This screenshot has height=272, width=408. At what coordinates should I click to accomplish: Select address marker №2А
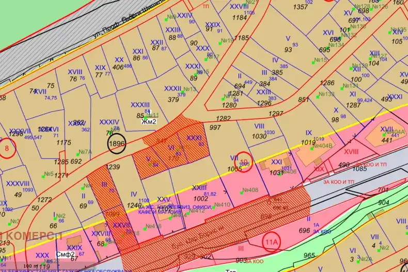[x=366, y=259]
